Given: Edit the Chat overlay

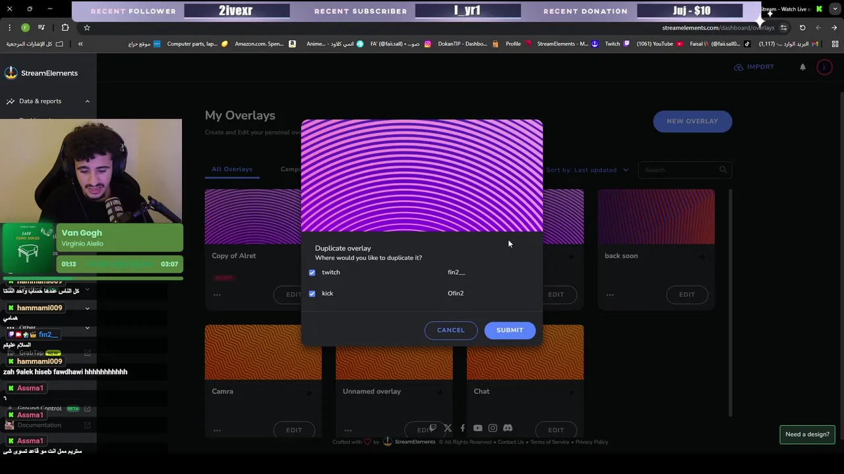Looking at the screenshot, I should tap(556, 431).
